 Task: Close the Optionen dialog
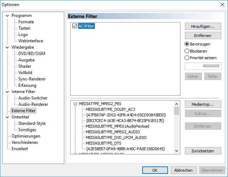pyautogui.click(x=222, y=5)
